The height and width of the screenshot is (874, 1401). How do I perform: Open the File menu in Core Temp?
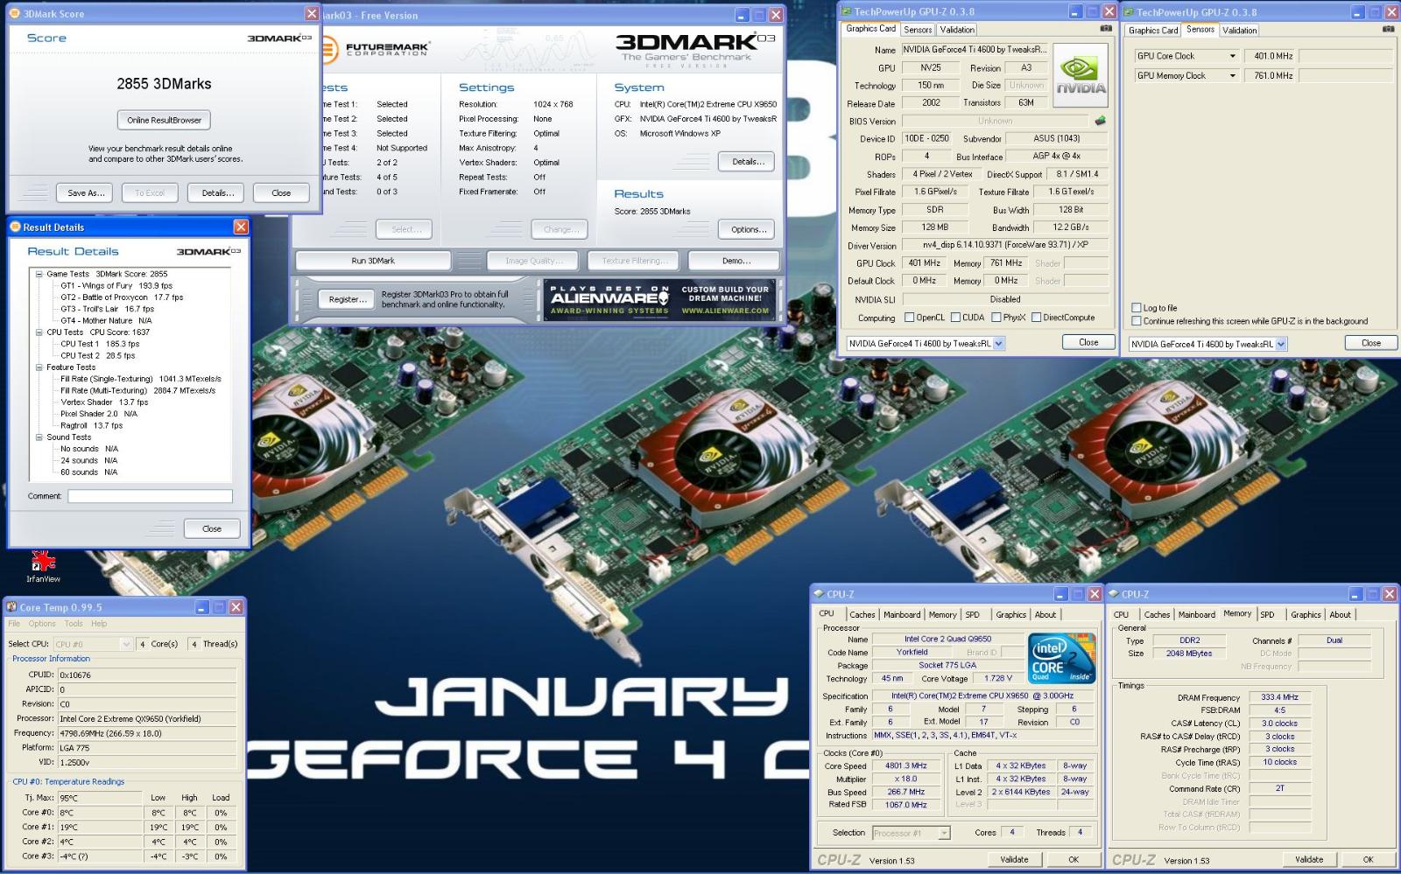tap(14, 624)
